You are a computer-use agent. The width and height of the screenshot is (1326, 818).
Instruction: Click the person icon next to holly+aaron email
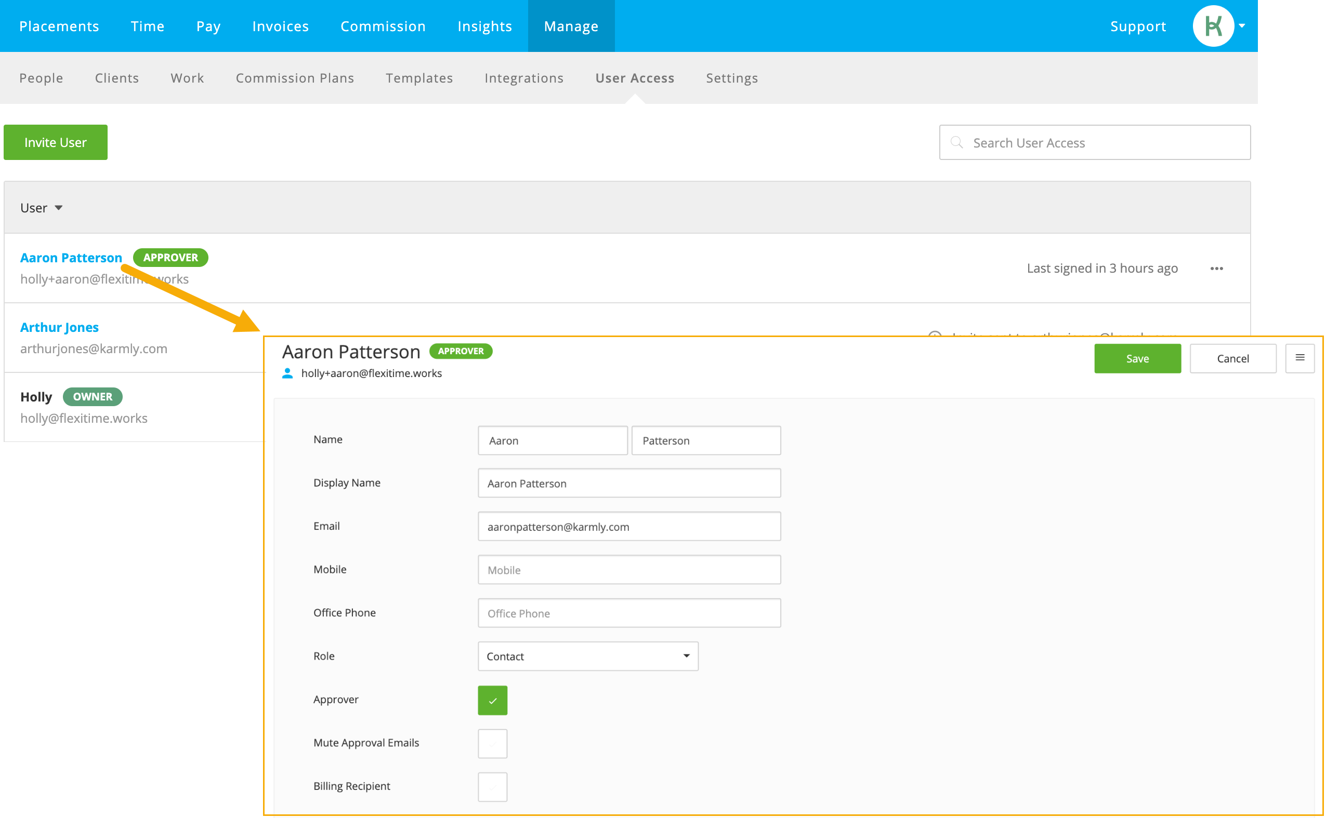point(287,373)
